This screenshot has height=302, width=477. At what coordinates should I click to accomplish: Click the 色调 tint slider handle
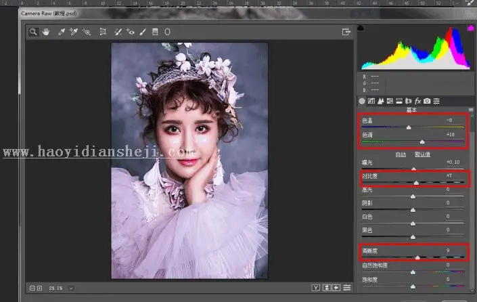422,142
